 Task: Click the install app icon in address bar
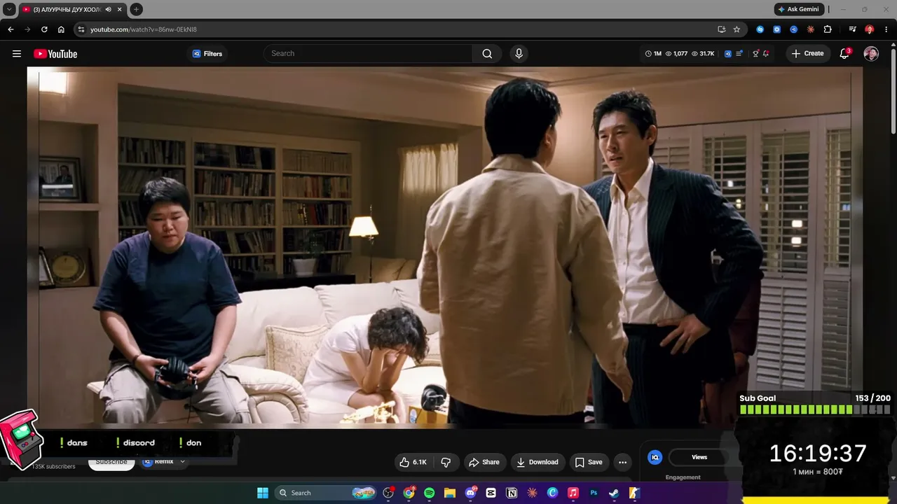pyautogui.click(x=721, y=29)
